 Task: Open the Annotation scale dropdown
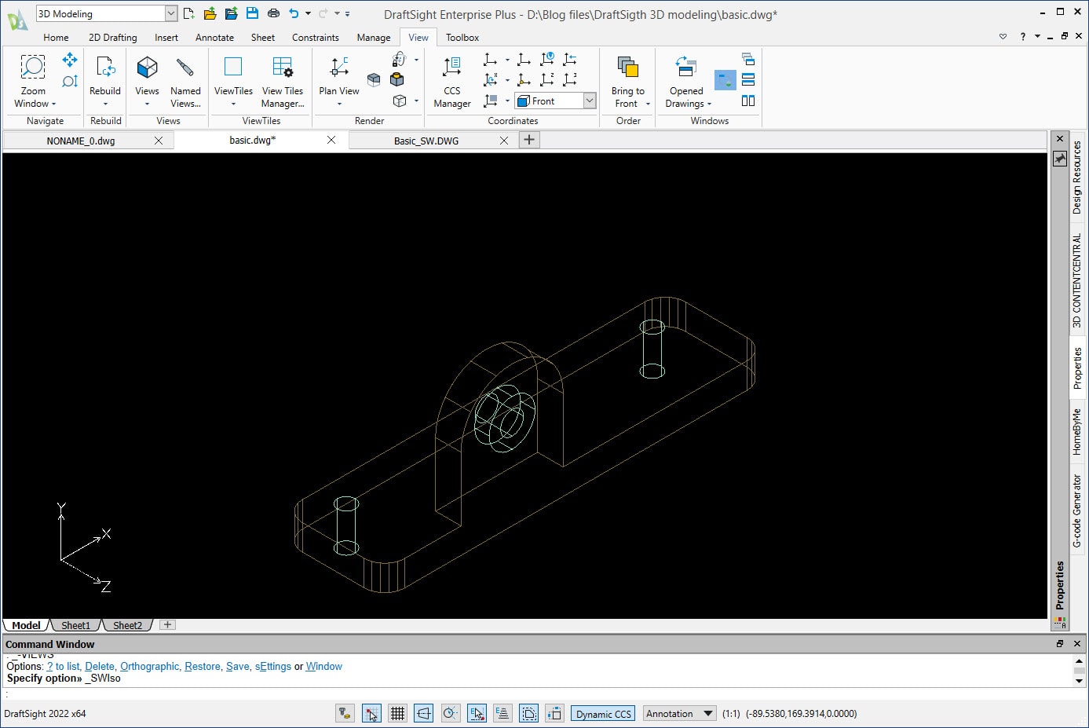click(680, 713)
